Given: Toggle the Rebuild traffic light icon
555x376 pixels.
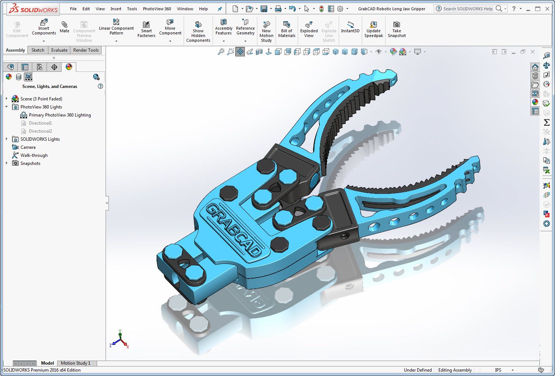Looking at the screenshot, I should (x=321, y=9).
